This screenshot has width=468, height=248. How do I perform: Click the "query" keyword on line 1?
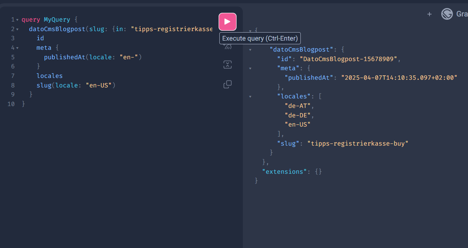(31, 19)
